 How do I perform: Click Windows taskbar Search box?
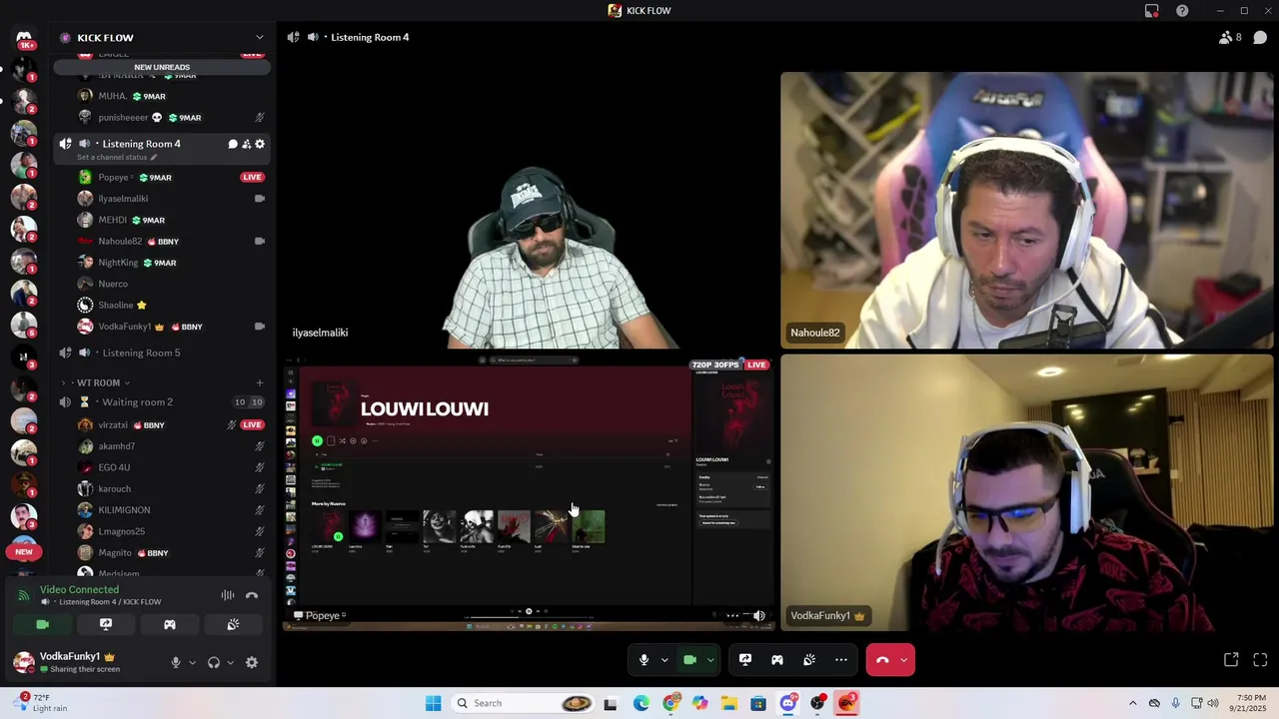pyautogui.click(x=524, y=703)
